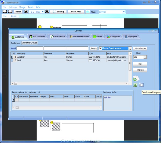The image size is (161, 143).
Task: Open the Tools menu
Action: [x=31, y=7]
